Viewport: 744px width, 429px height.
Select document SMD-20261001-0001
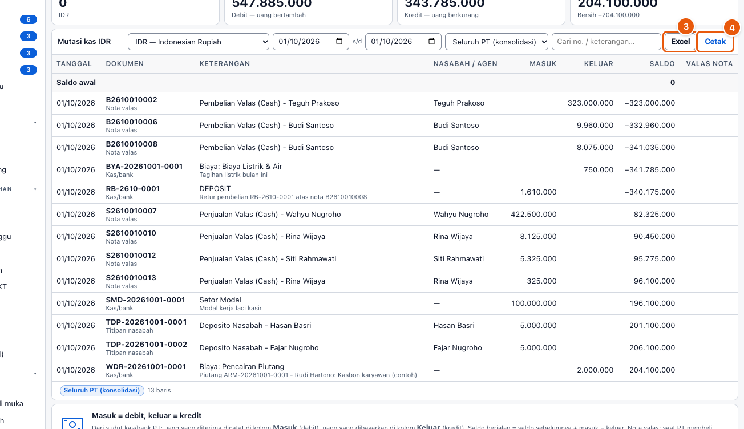[145, 300]
